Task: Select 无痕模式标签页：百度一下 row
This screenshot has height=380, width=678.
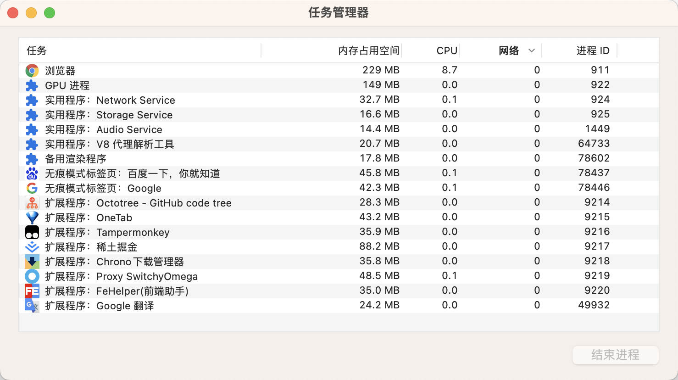Action: point(339,173)
